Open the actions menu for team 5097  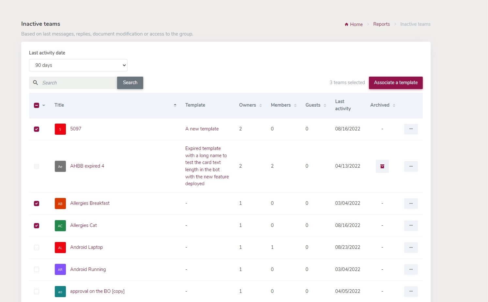pos(411,129)
